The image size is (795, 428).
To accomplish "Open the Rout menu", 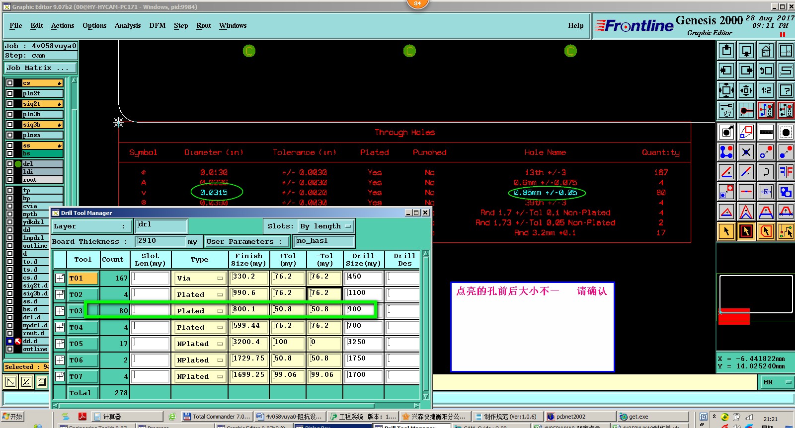I will tap(204, 25).
